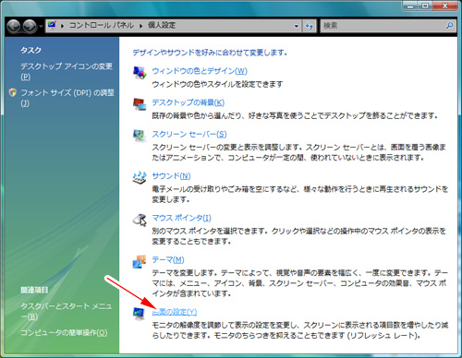
Task: Click the Screen Saver icon
Action: pos(140,136)
